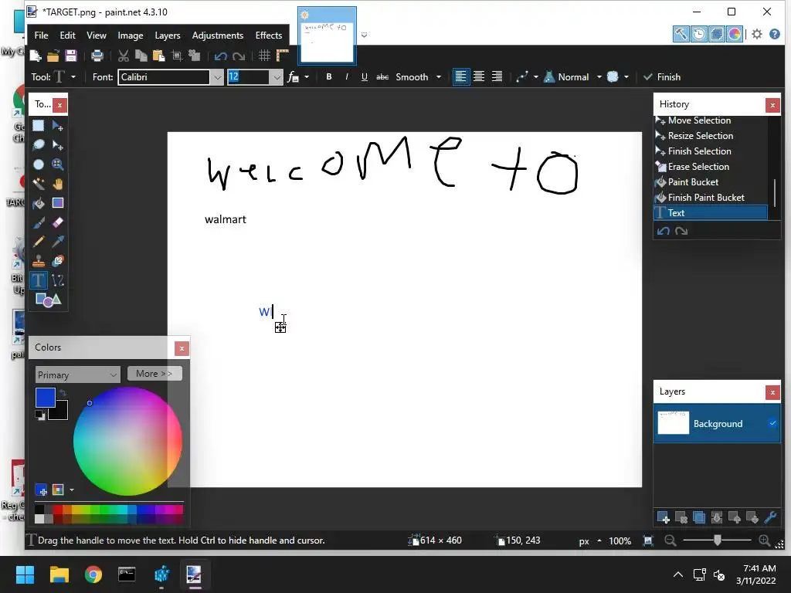Set text alignment to left
The height and width of the screenshot is (593, 791).
pyautogui.click(x=460, y=76)
